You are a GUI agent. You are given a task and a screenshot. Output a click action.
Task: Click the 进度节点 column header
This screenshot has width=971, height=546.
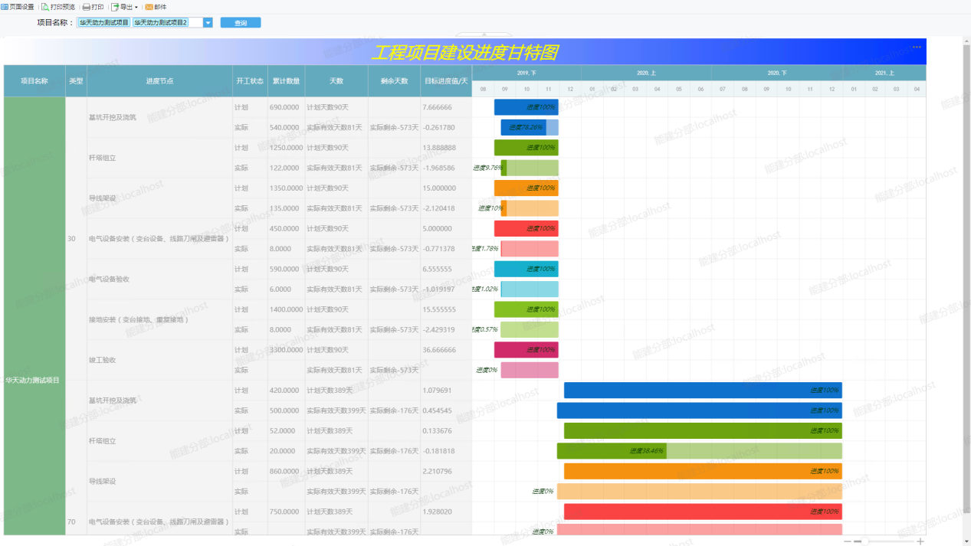point(159,81)
